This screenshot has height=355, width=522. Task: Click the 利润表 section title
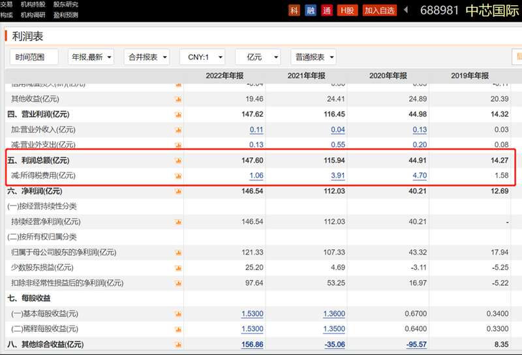pyautogui.click(x=27, y=37)
